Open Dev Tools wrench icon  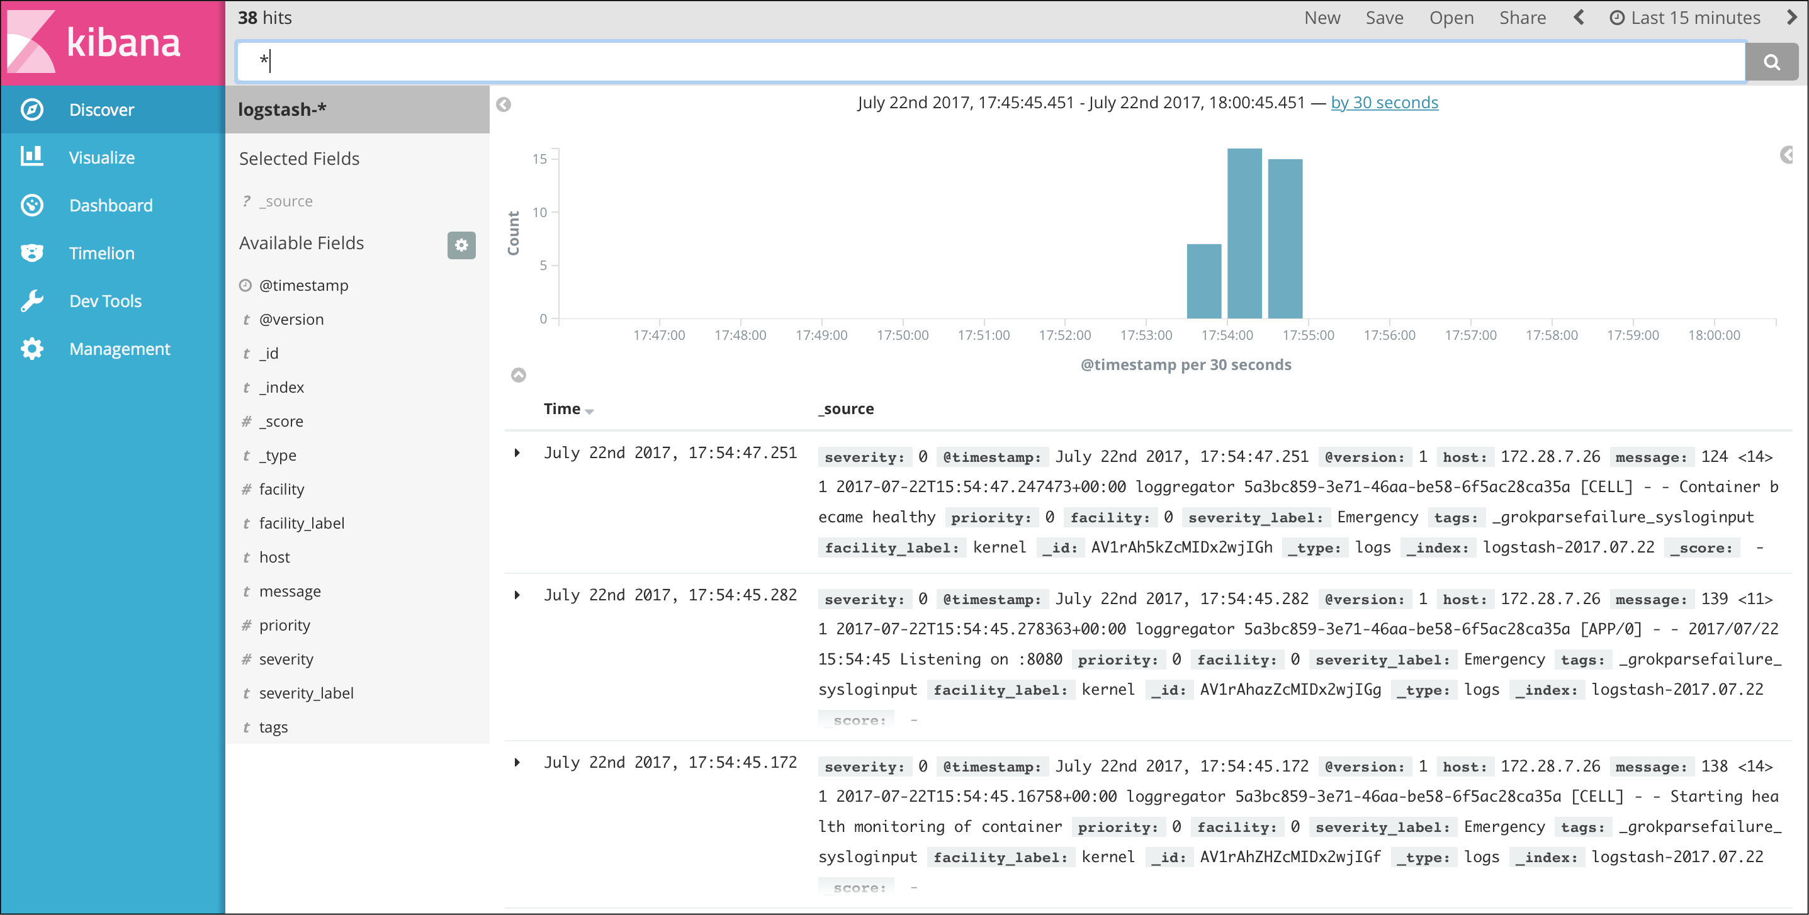point(32,301)
